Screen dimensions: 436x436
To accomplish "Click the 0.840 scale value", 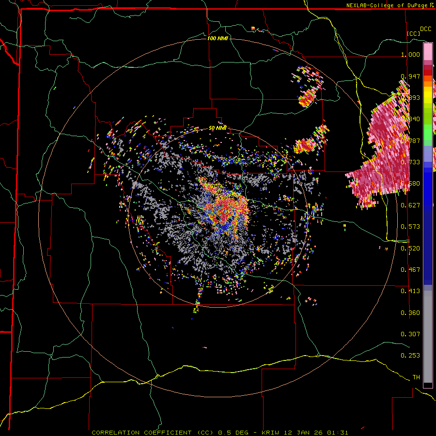I will tap(410, 119).
